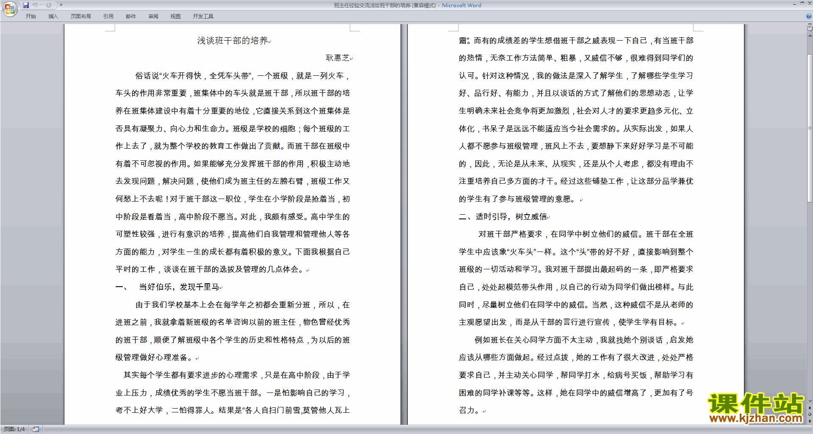The height and width of the screenshot is (434, 813).
Task: Click the author name 耿惠芝
Action: [337, 58]
